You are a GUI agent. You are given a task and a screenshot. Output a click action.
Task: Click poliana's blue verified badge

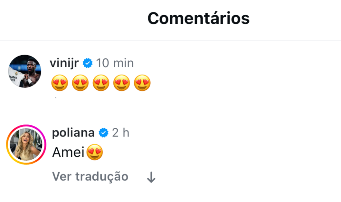point(103,133)
